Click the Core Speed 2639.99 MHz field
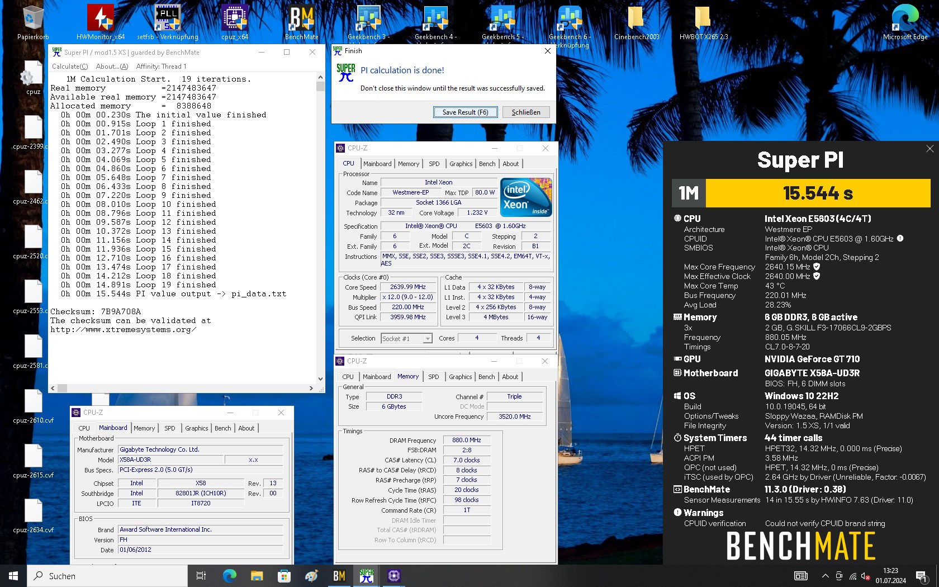 point(407,287)
